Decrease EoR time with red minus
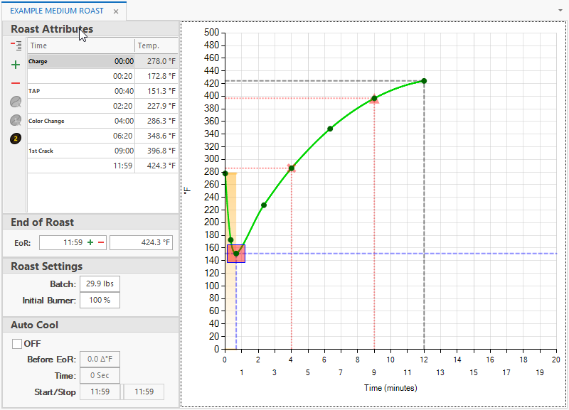This screenshot has width=569, height=410. pos(101,243)
